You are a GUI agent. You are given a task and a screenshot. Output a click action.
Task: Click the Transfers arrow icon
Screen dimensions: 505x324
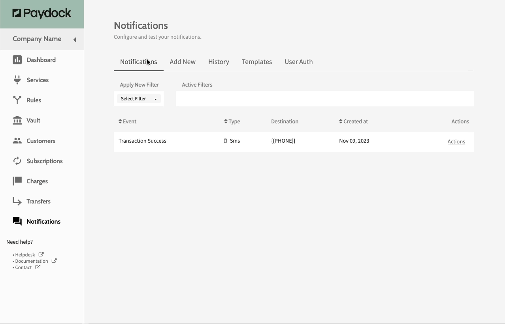[x=17, y=201]
